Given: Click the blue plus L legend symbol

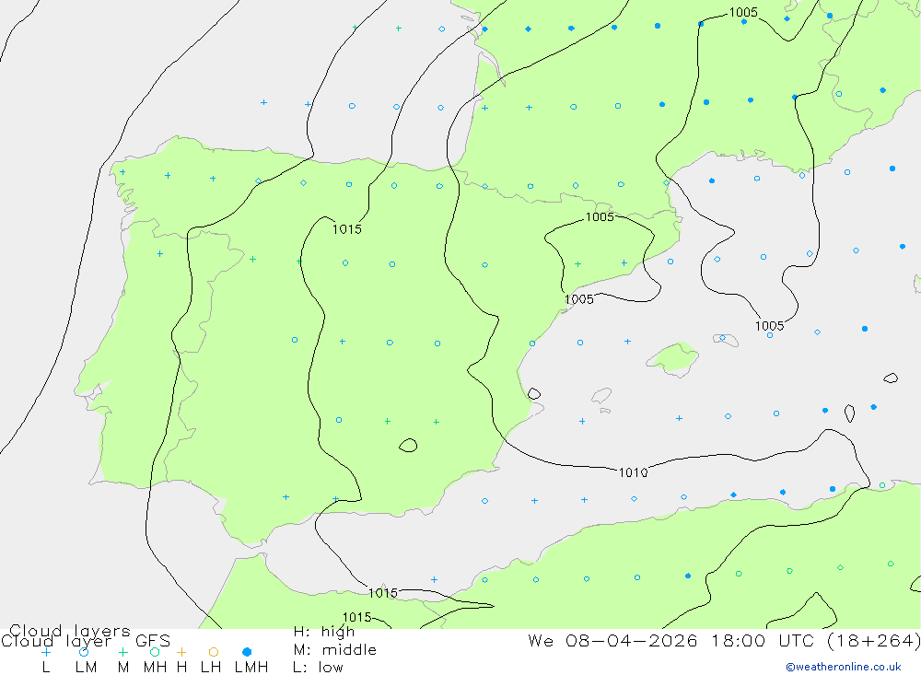Looking at the screenshot, I should pos(46,652).
